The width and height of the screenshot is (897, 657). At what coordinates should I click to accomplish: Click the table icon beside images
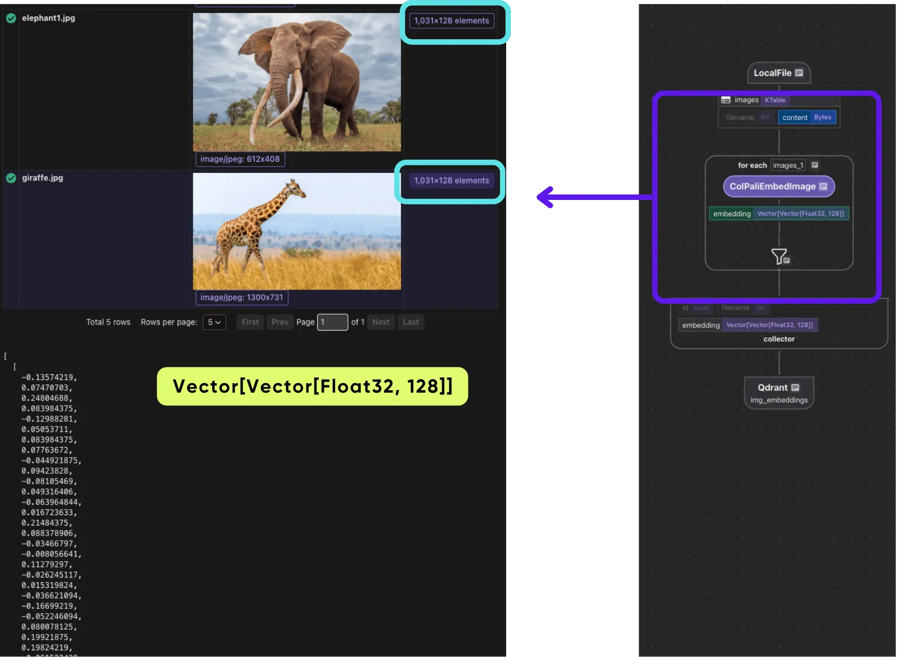click(726, 100)
